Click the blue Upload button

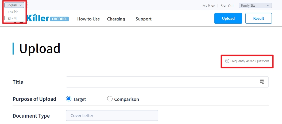tap(228, 18)
